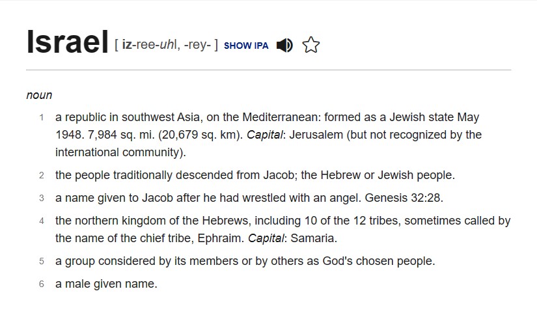Viewport: 537px width, 317px height.
Task: Click definition number 6
Action: click(42, 284)
